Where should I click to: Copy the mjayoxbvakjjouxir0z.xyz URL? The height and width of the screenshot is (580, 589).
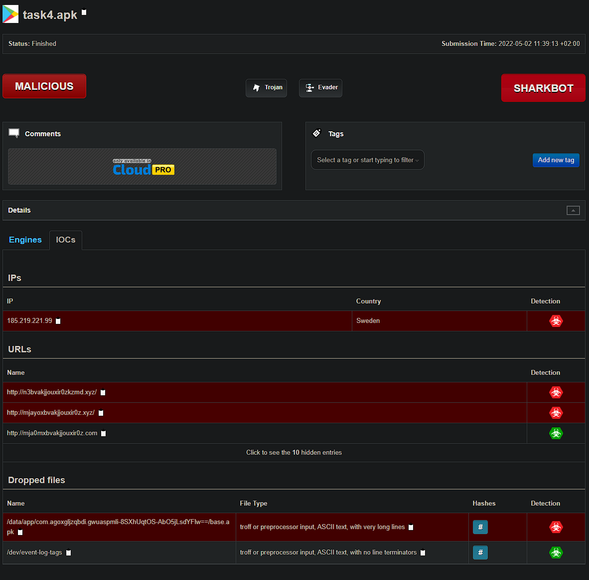[x=101, y=413]
